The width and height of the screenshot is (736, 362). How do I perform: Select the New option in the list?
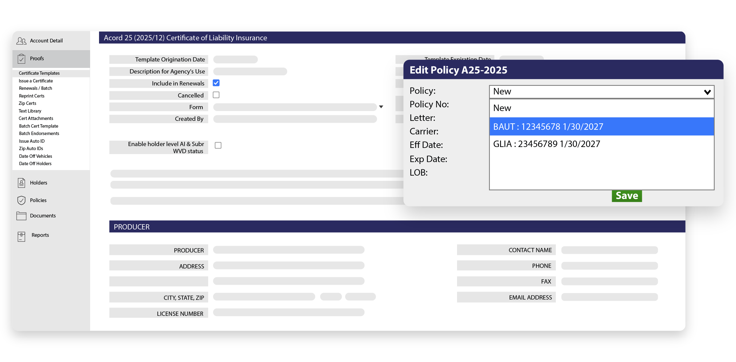pyautogui.click(x=602, y=108)
